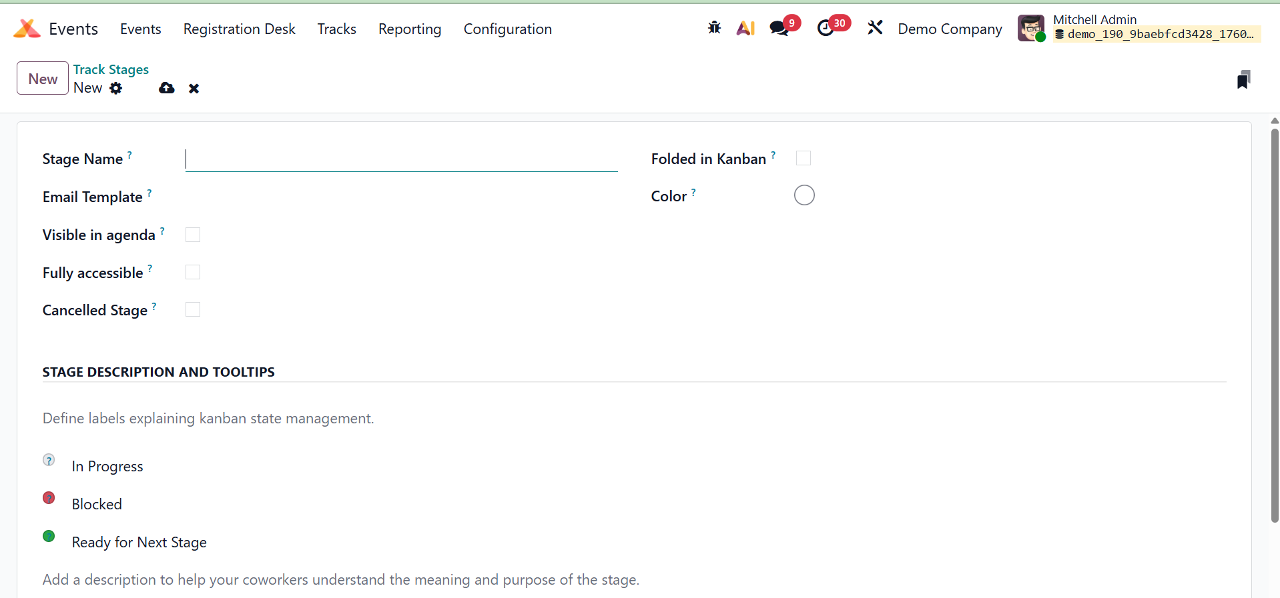Open the Color picker circle
Viewport: 1280px width, 598px height.
[x=804, y=195]
